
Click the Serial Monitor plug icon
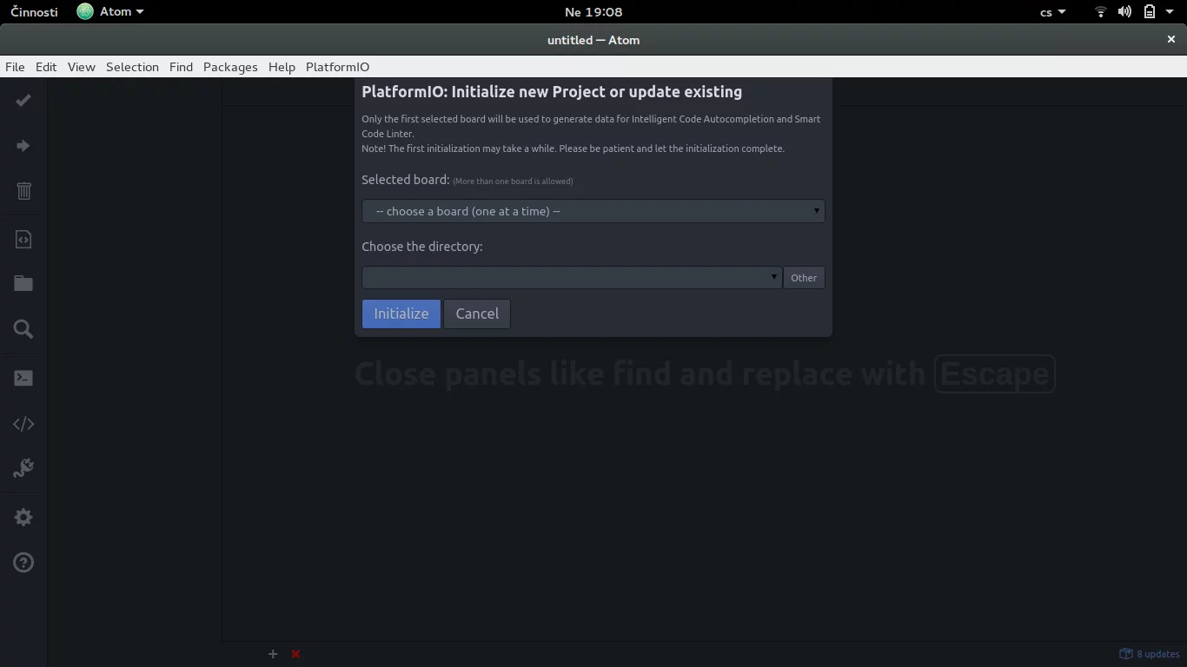click(x=23, y=469)
